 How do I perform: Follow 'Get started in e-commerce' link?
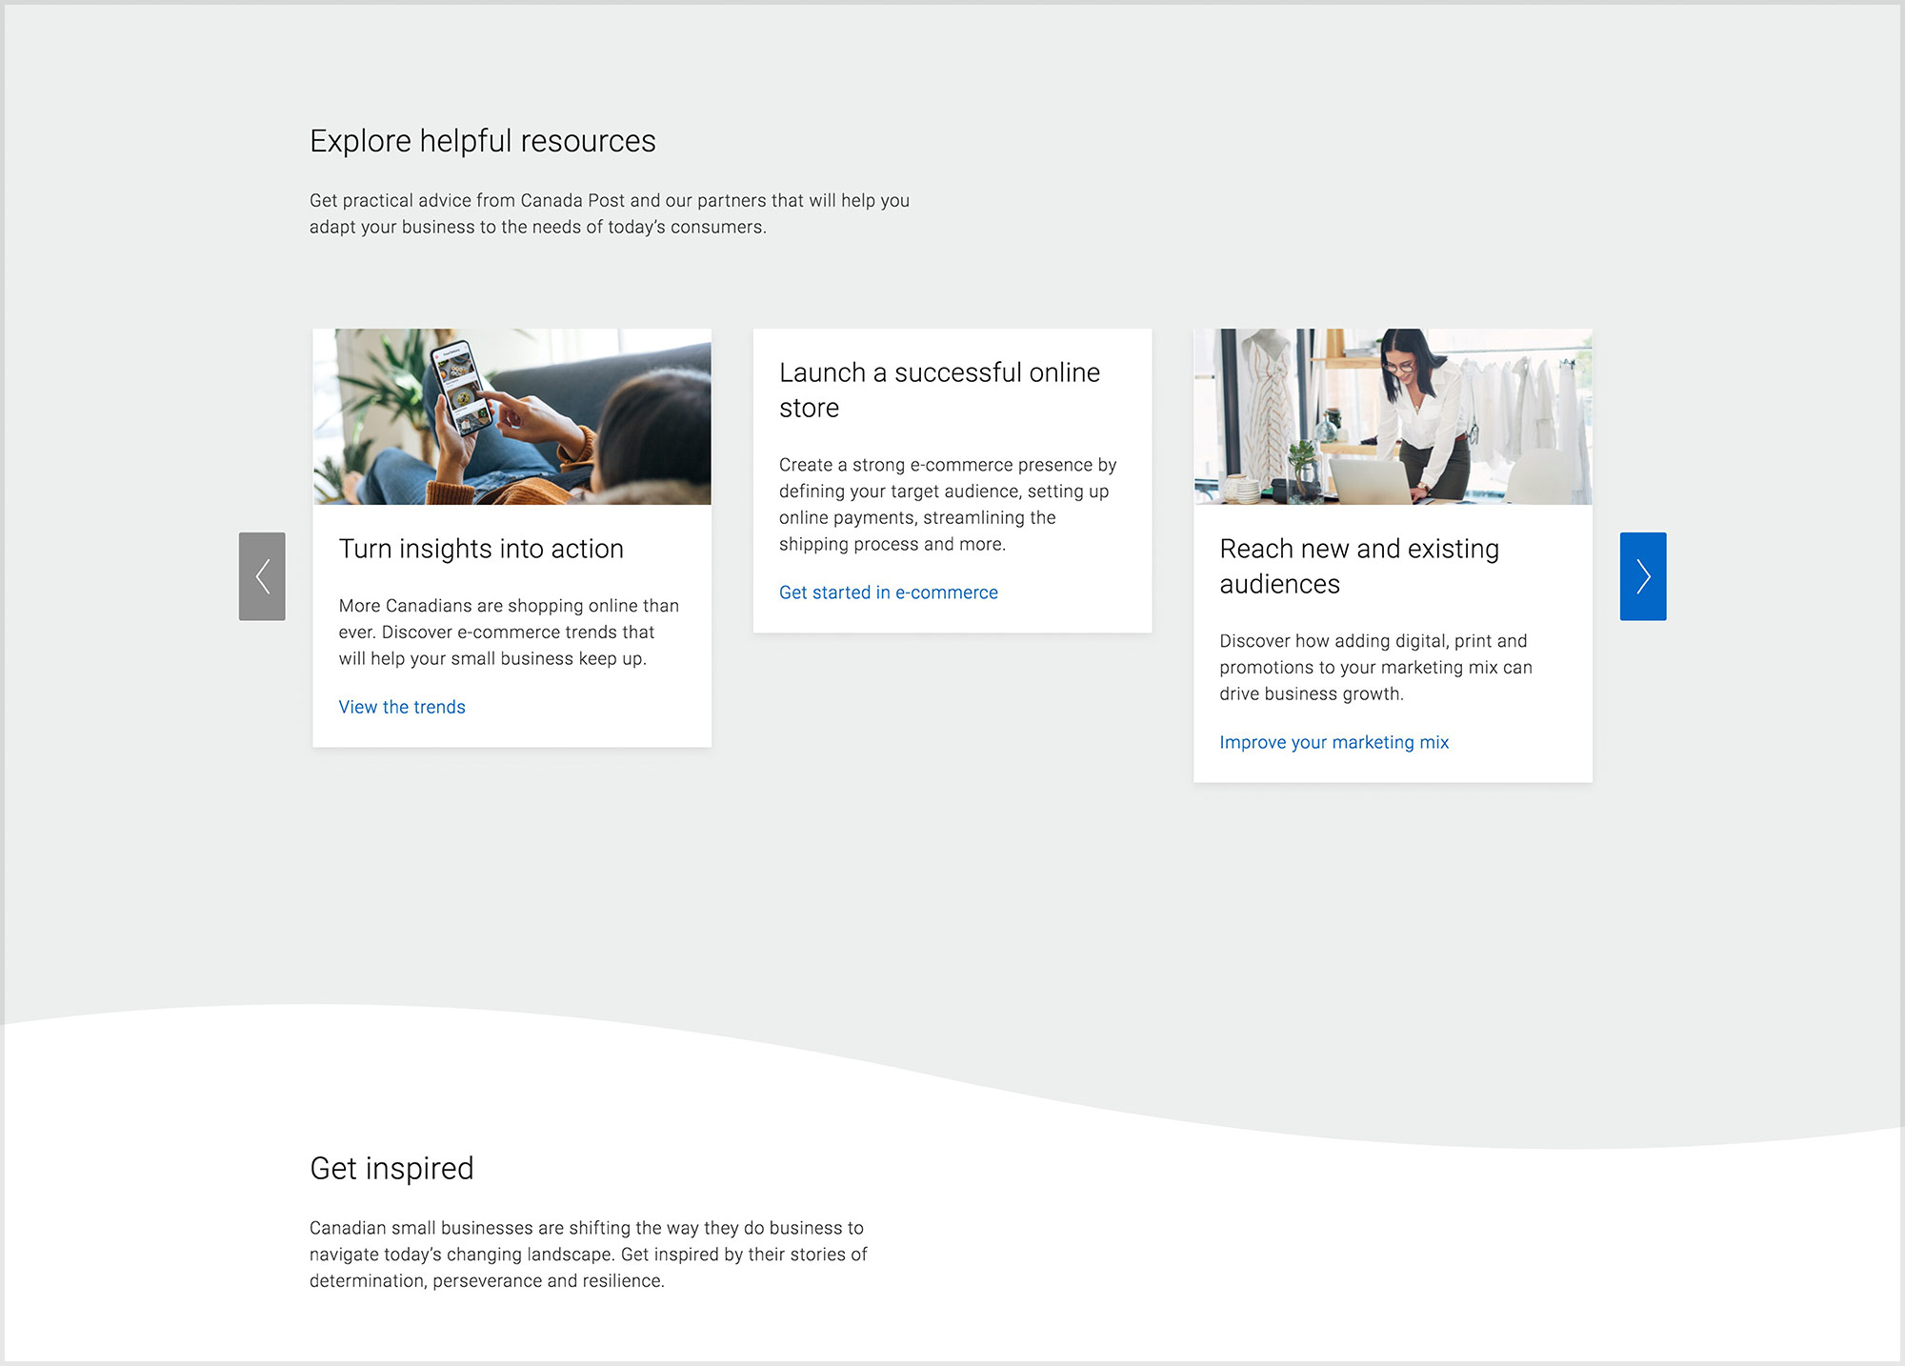tap(889, 593)
